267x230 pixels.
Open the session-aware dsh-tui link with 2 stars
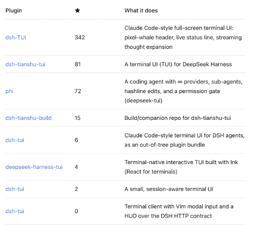coord(15,189)
